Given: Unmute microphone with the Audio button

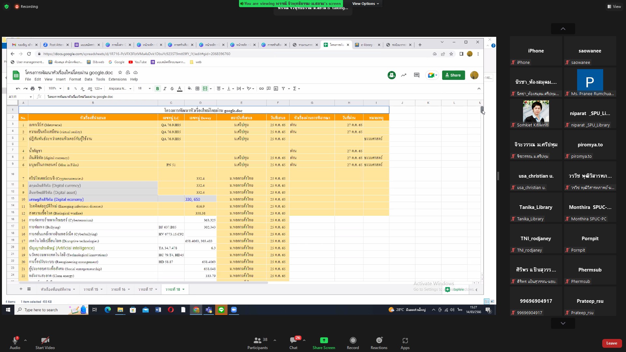Looking at the screenshot, I should click(x=15, y=343).
